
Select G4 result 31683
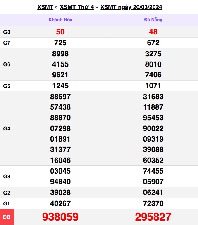(x=153, y=97)
